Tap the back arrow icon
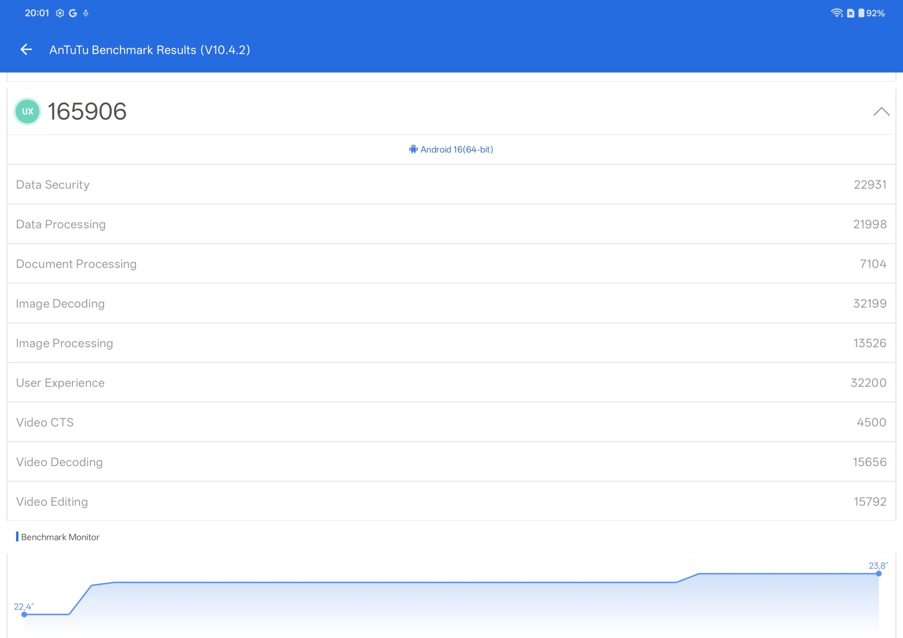The height and width of the screenshot is (638, 903). click(x=26, y=50)
